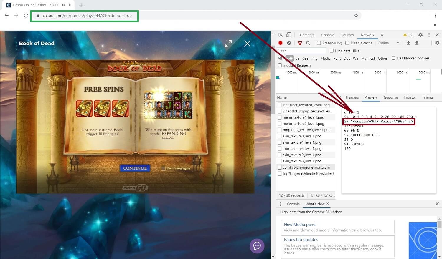Switch to the Sources panel
The height and width of the screenshot is (259, 442).
pos(347,35)
